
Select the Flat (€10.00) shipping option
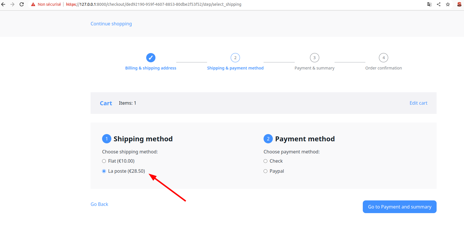(x=104, y=161)
